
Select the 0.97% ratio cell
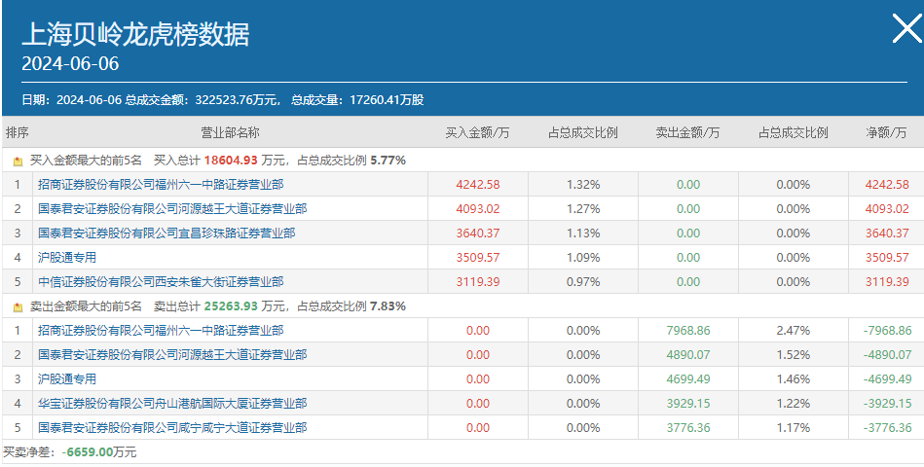click(583, 281)
